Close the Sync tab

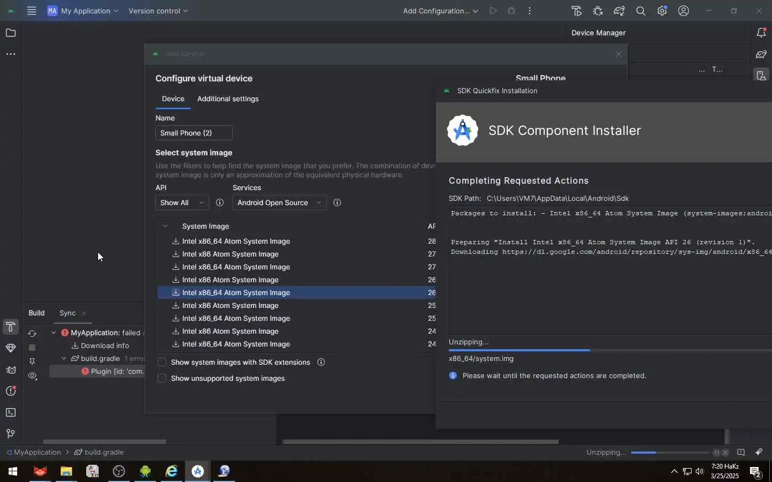tap(84, 313)
